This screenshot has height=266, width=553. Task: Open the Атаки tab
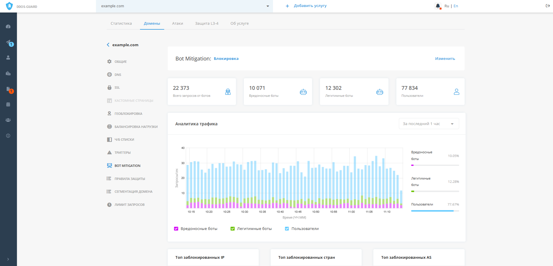click(177, 24)
